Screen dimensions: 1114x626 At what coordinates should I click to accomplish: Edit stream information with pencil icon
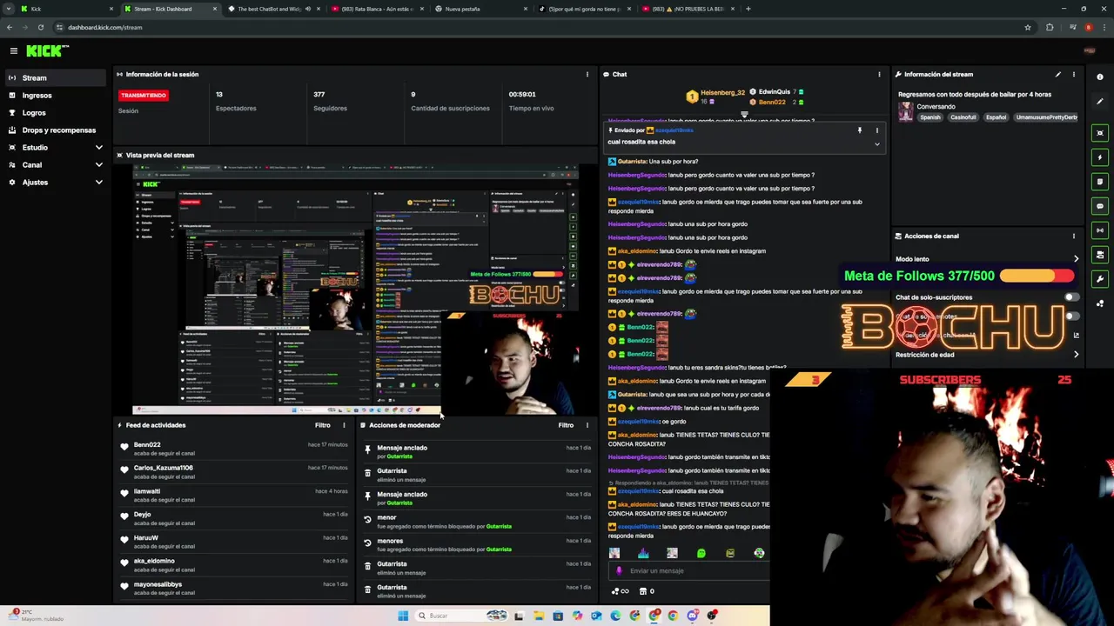click(1057, 74)
